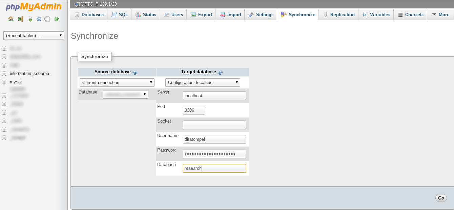The image size is (454, 210).
Task: Click the empty Socket input field
Action: tap(214, 125)
